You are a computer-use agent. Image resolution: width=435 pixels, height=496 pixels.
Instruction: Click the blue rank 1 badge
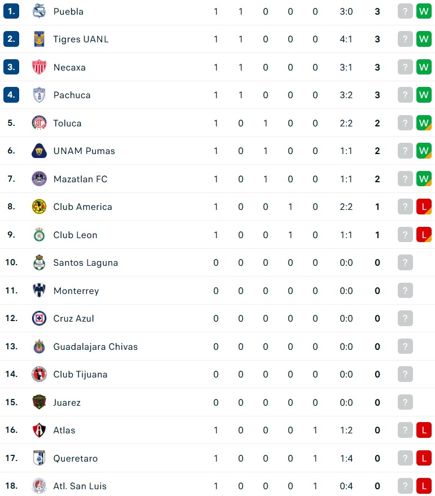click(x=11, y=11)
